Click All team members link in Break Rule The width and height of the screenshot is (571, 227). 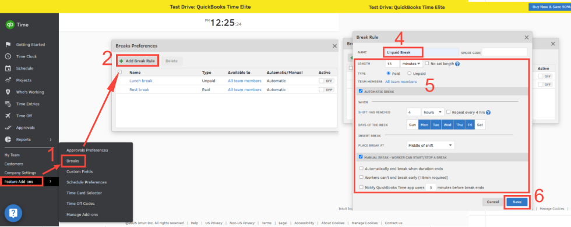(401, 82)
